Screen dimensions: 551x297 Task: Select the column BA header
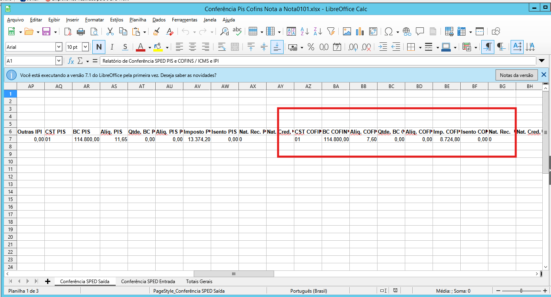pyautogui.click(x=336, y=86)
